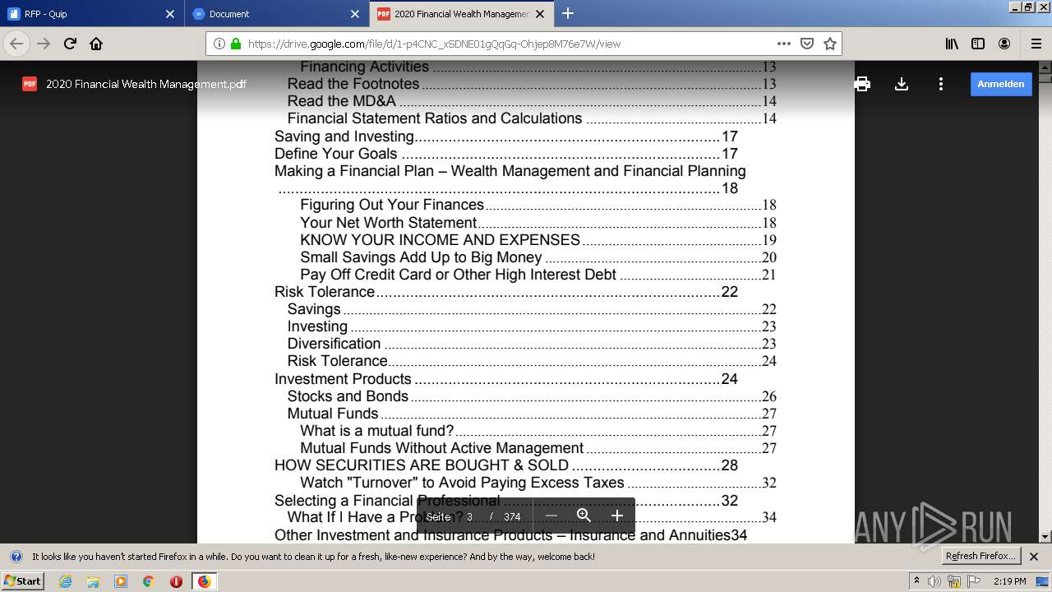
Task: Reset zoom with the magnifier icon
Action: coord(584,516)
